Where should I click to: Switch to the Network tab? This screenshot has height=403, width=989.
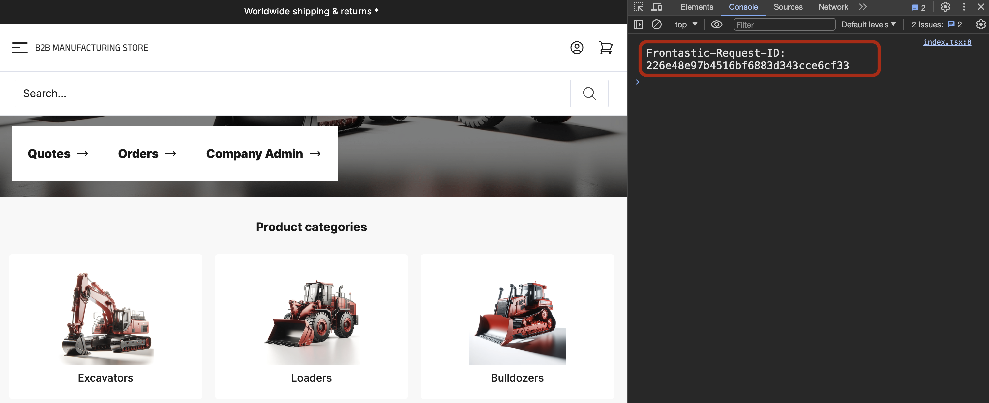[x=833, y=7]
